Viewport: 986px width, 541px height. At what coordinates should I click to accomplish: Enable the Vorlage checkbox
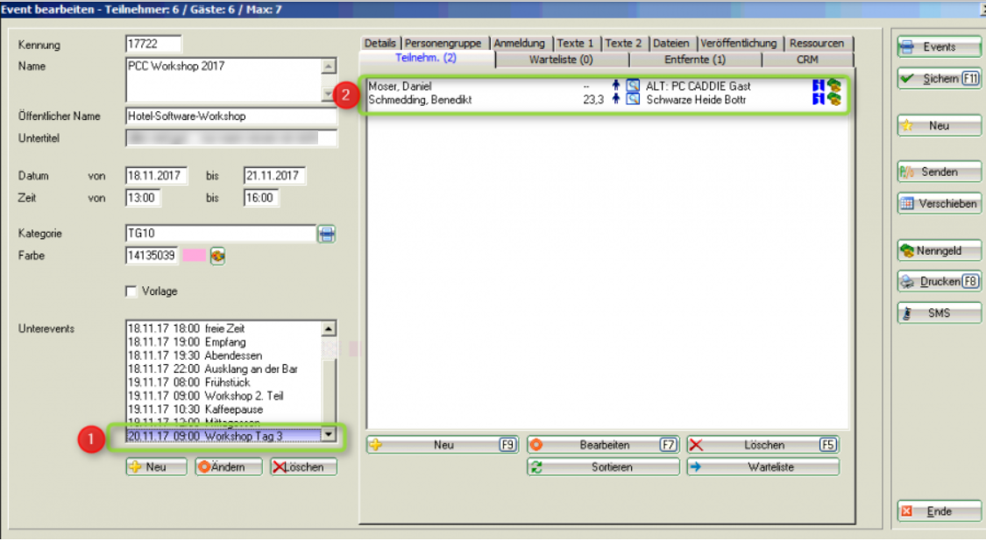pos(131,292)
